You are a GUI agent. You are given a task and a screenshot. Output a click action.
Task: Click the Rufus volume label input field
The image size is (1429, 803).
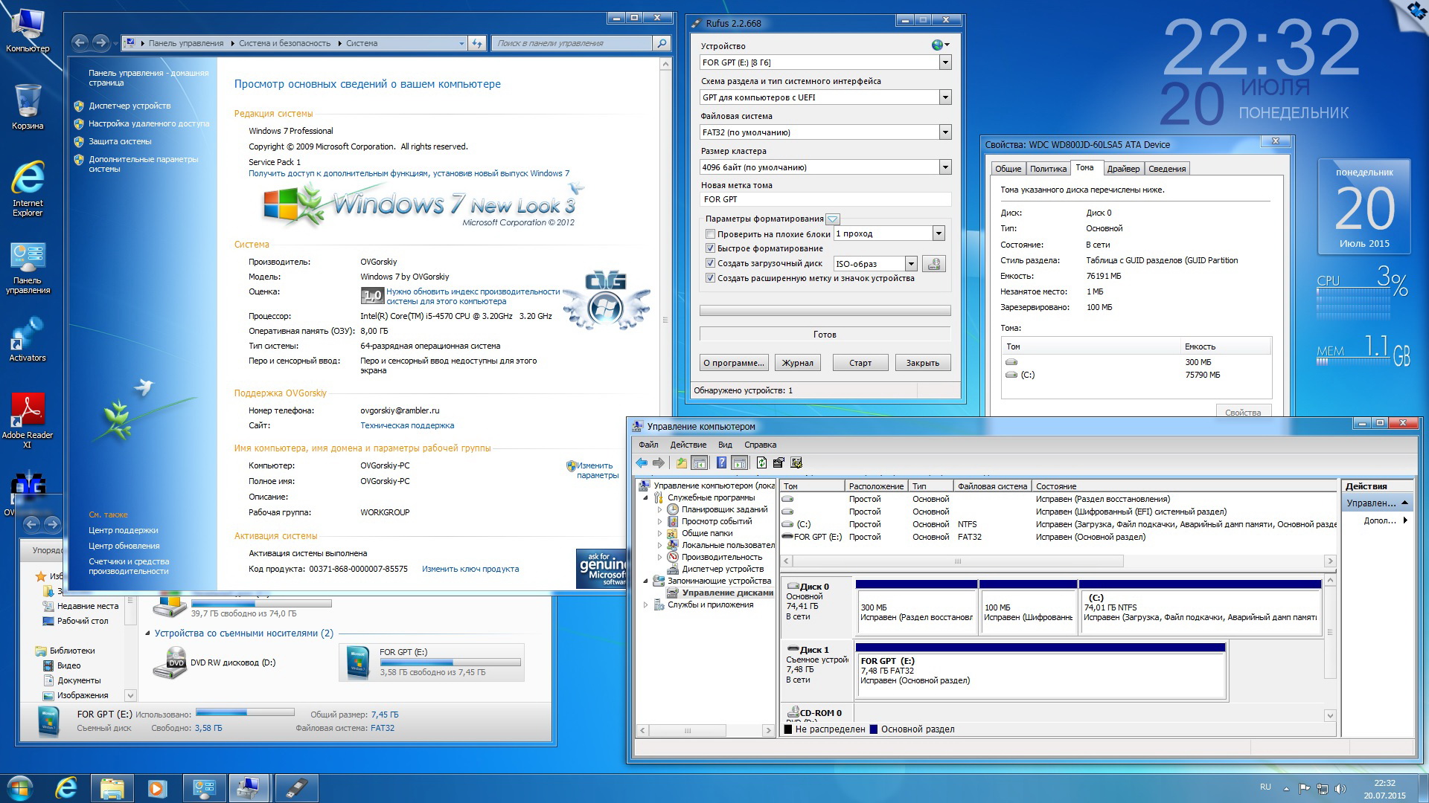(825, 199)
